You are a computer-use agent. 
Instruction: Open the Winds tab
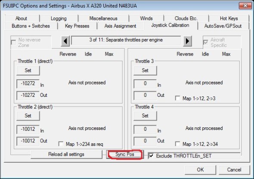146,19
